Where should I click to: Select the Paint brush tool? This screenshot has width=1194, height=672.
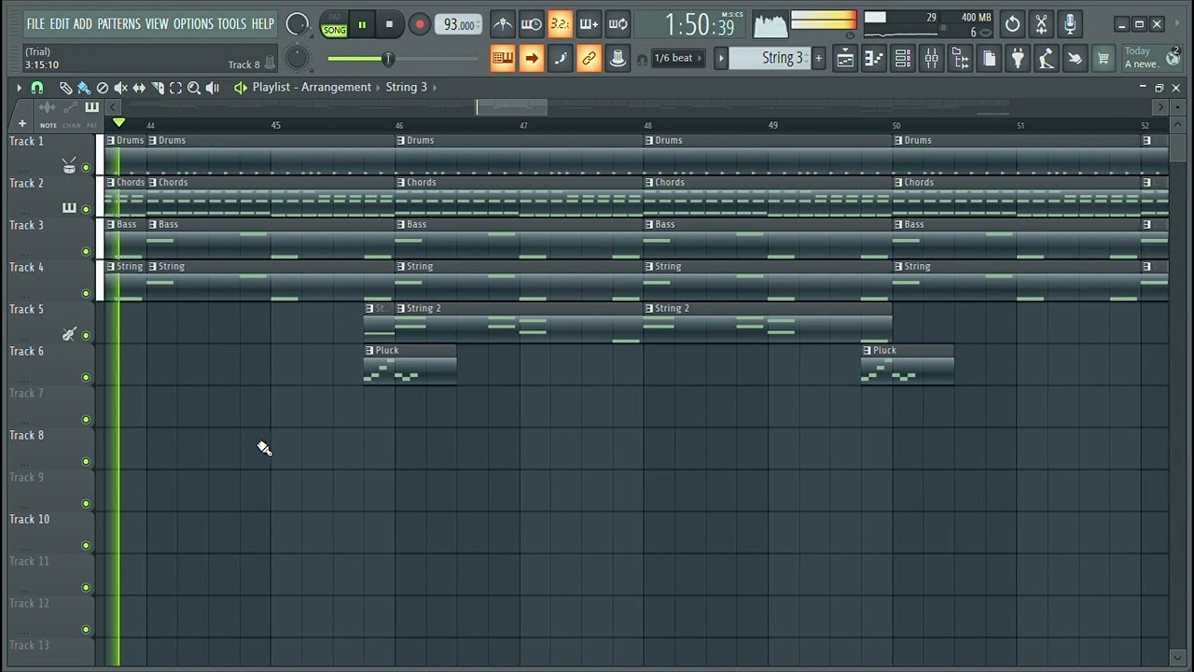[84, 88]
